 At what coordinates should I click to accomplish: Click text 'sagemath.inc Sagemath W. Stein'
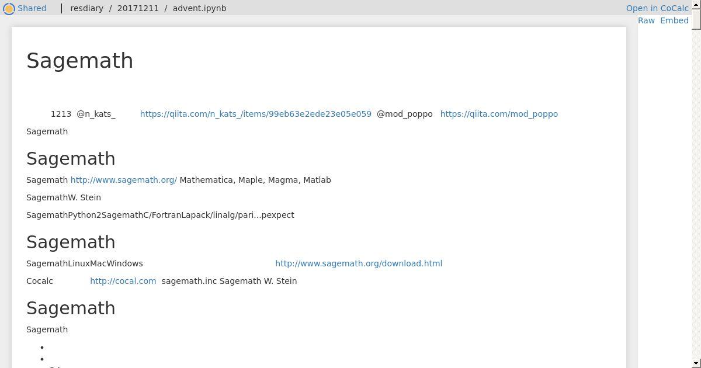229,281
